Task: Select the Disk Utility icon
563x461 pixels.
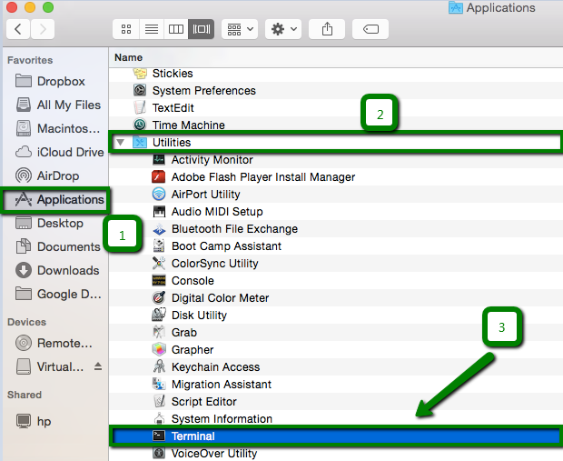Action: (159, 316)
